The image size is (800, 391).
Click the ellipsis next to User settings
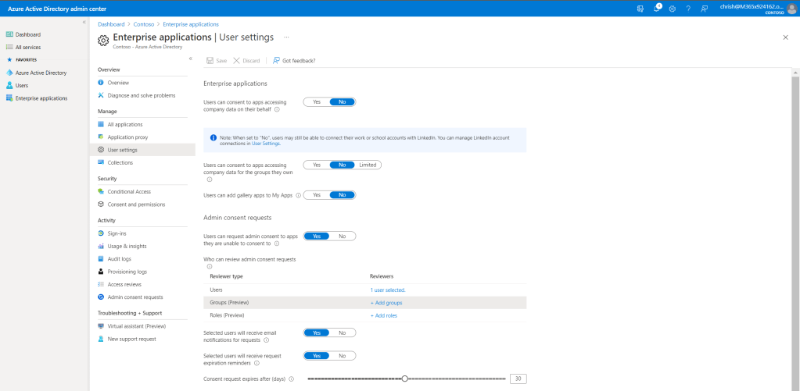286,37
